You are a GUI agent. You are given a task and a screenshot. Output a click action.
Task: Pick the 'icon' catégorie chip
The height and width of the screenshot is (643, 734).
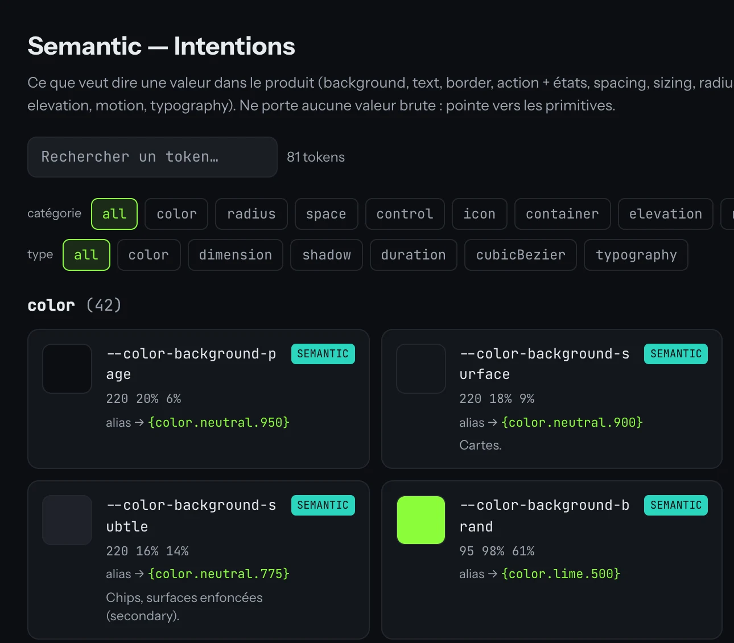click(x=480, y=214)
